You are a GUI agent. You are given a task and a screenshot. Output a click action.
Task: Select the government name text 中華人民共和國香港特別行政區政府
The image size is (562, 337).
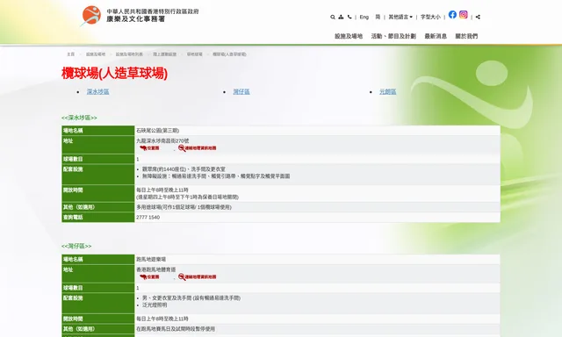pos(153,11)
